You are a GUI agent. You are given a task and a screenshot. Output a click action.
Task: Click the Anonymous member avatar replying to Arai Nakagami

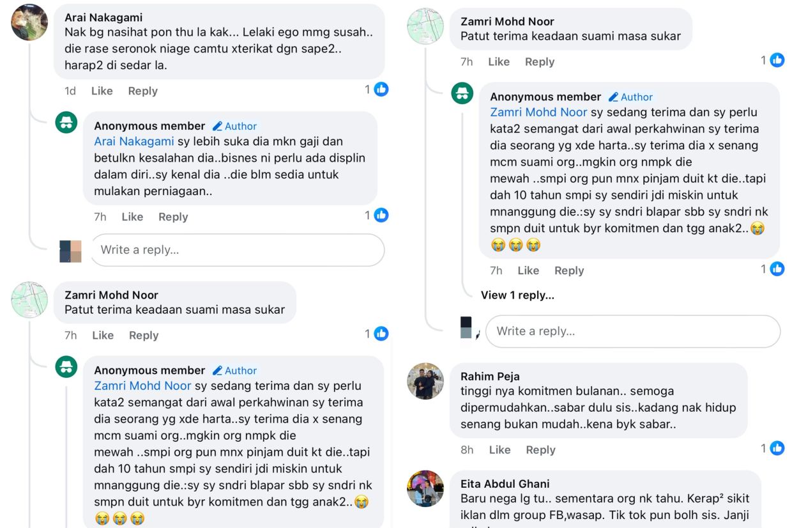[66, 122]
